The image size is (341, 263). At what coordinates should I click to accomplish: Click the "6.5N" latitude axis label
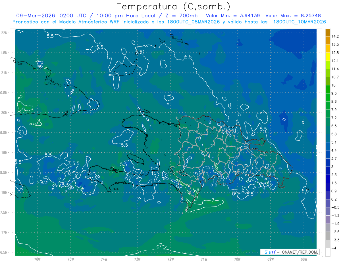pos(4,252)
